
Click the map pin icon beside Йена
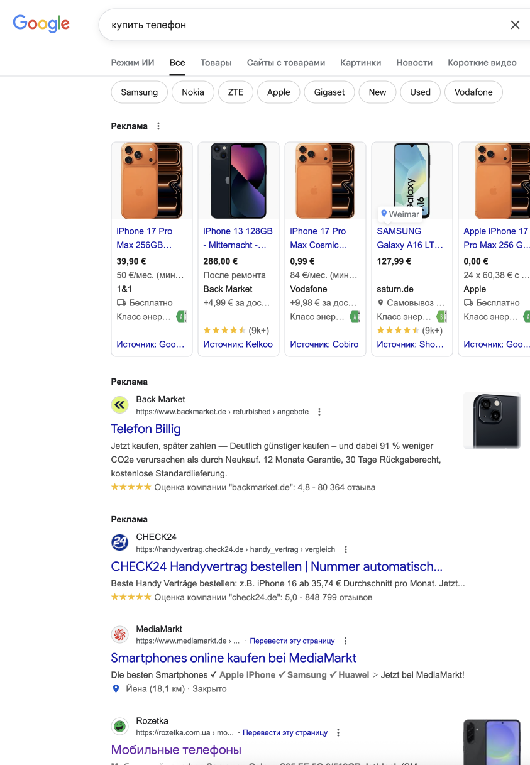[116, 689]
